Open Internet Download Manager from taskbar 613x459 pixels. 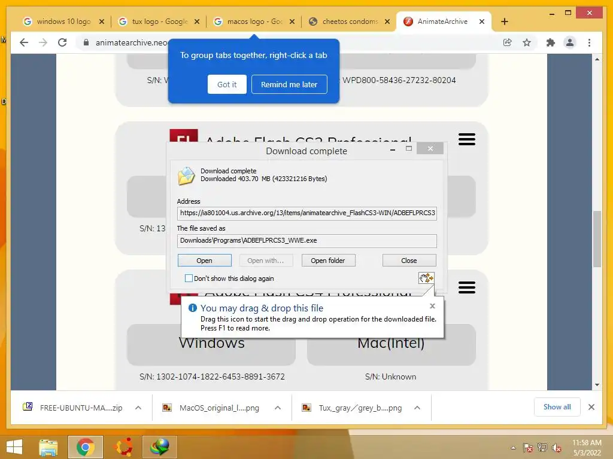tap(160, 447)
